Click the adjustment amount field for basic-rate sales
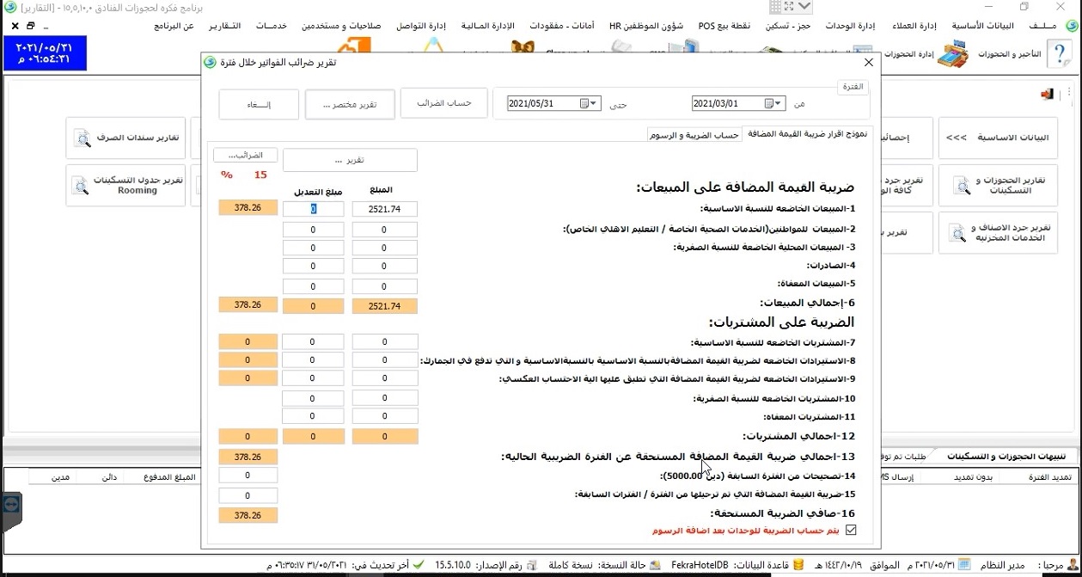This screenshot has height=577, width=1082. coord(314,209)
